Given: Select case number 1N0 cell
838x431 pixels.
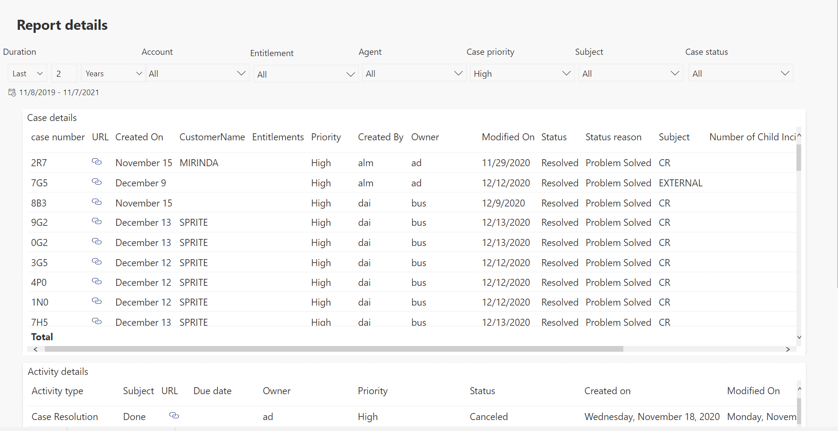Looking at the screenshot, I should [40, 303].
